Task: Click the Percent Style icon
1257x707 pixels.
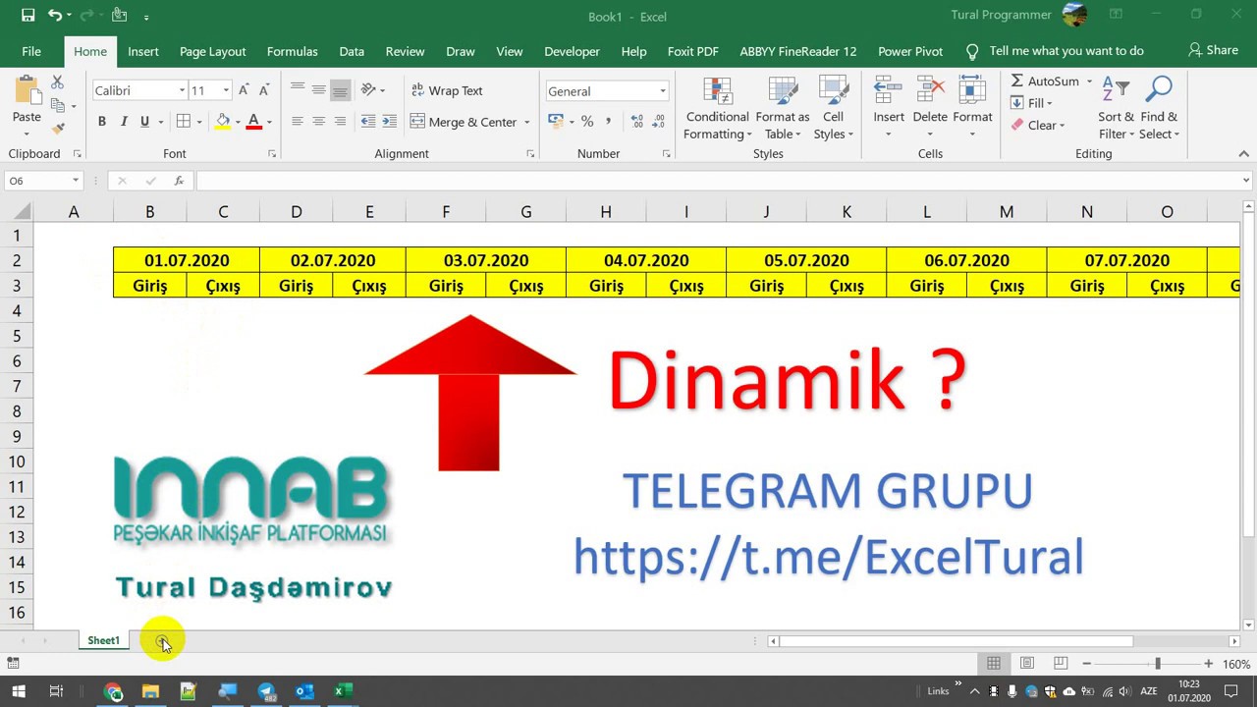Action: 587,122
